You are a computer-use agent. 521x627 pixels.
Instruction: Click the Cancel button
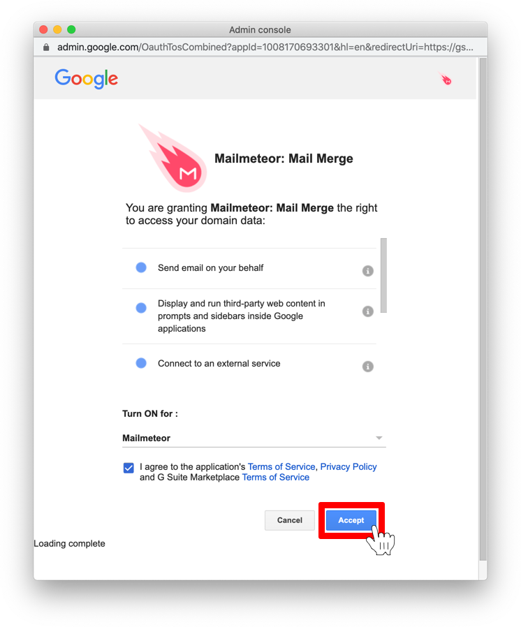[290, 520]
